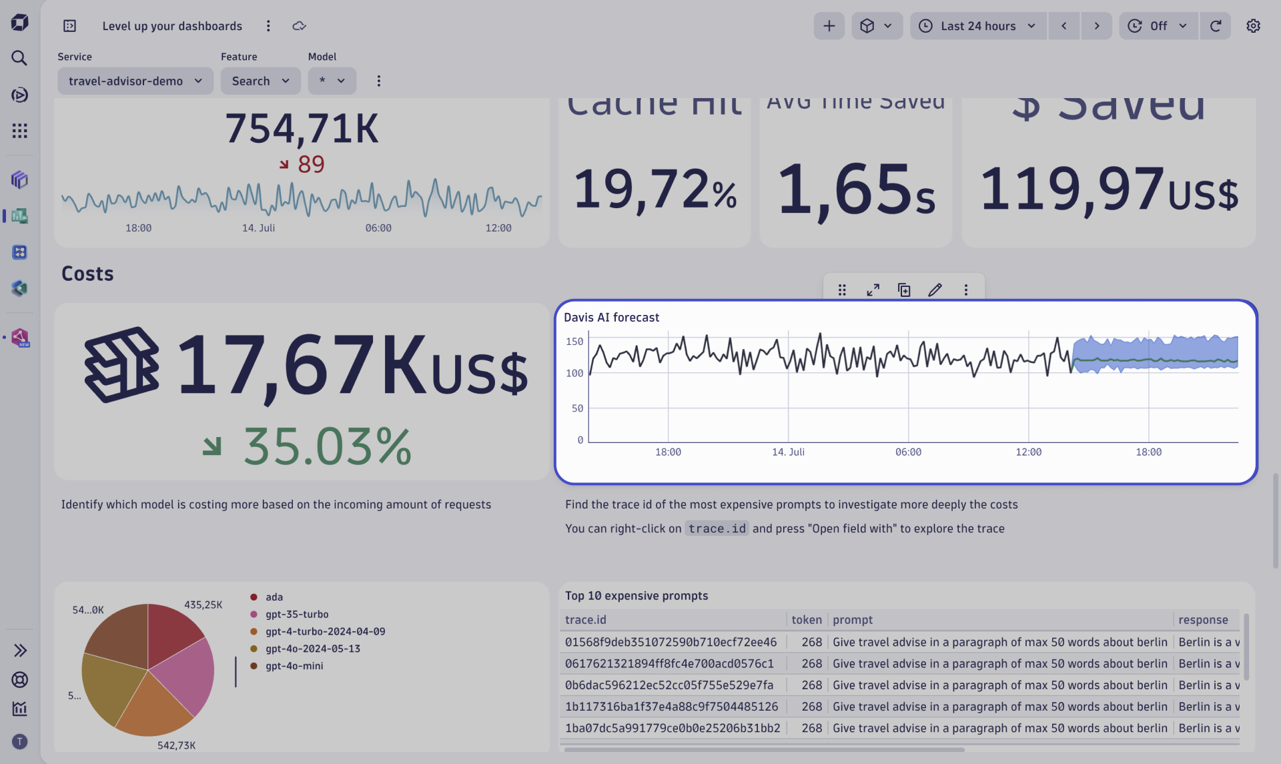
Task: Open the app launcher grid in the sidebar
Action: point(19,131)
